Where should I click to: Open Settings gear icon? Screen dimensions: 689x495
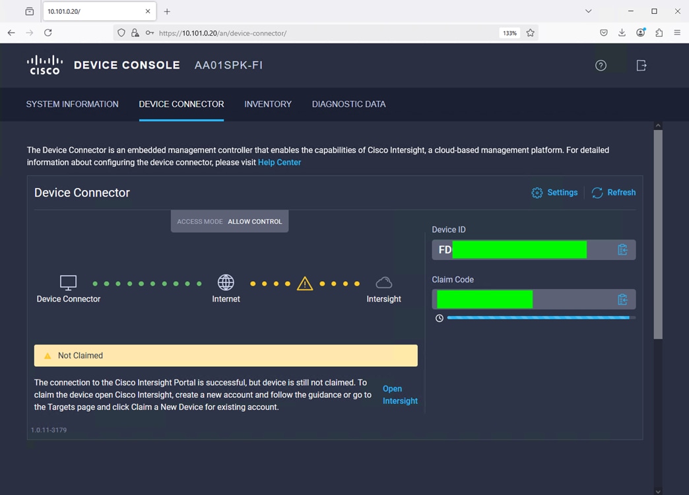(537, 193)
